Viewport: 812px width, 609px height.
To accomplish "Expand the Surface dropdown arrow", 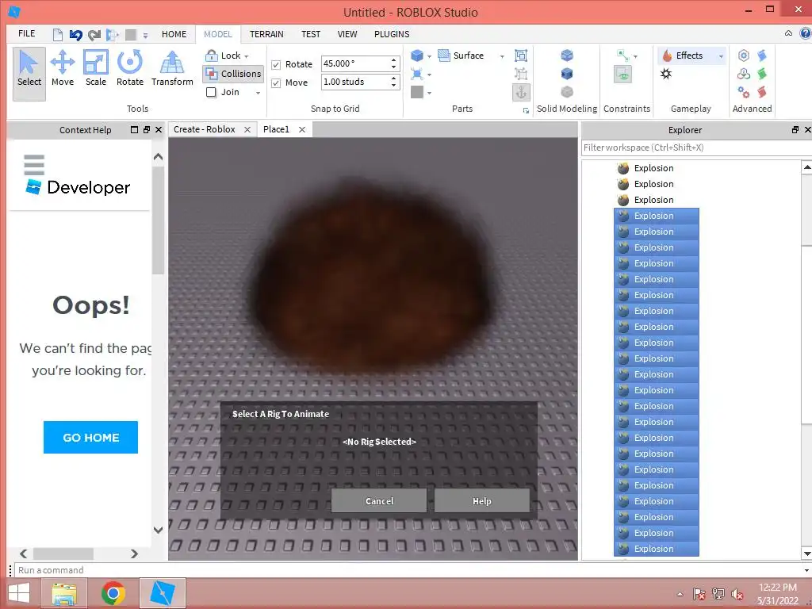I will click(502, 56).
